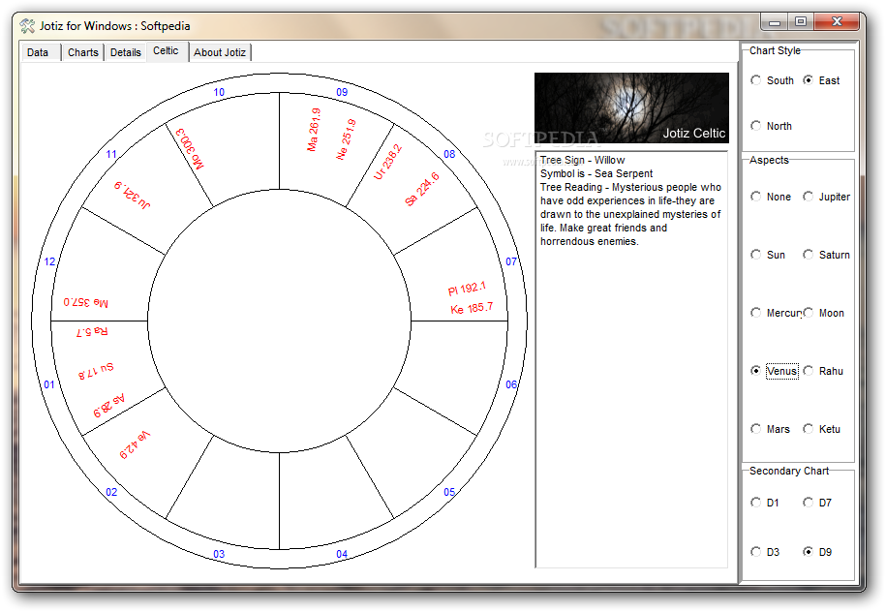The height and width of the screenshot is (612, 886).
Task: Click the Ma 261.9 planet label
Action: 314,130
